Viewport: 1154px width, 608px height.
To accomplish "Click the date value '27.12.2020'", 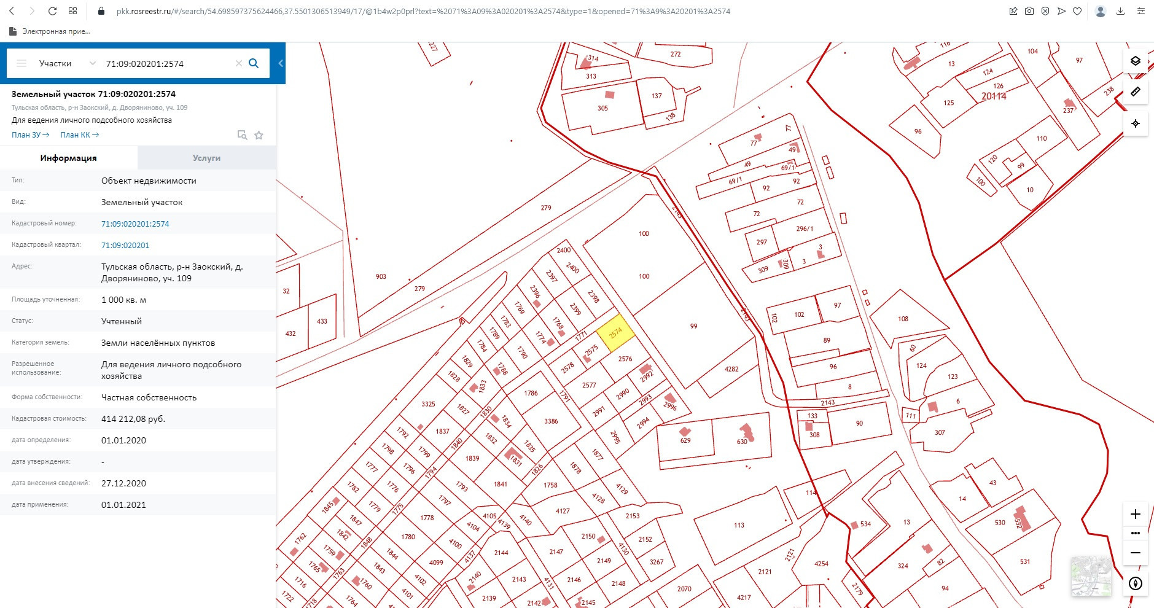I will 123,483.
